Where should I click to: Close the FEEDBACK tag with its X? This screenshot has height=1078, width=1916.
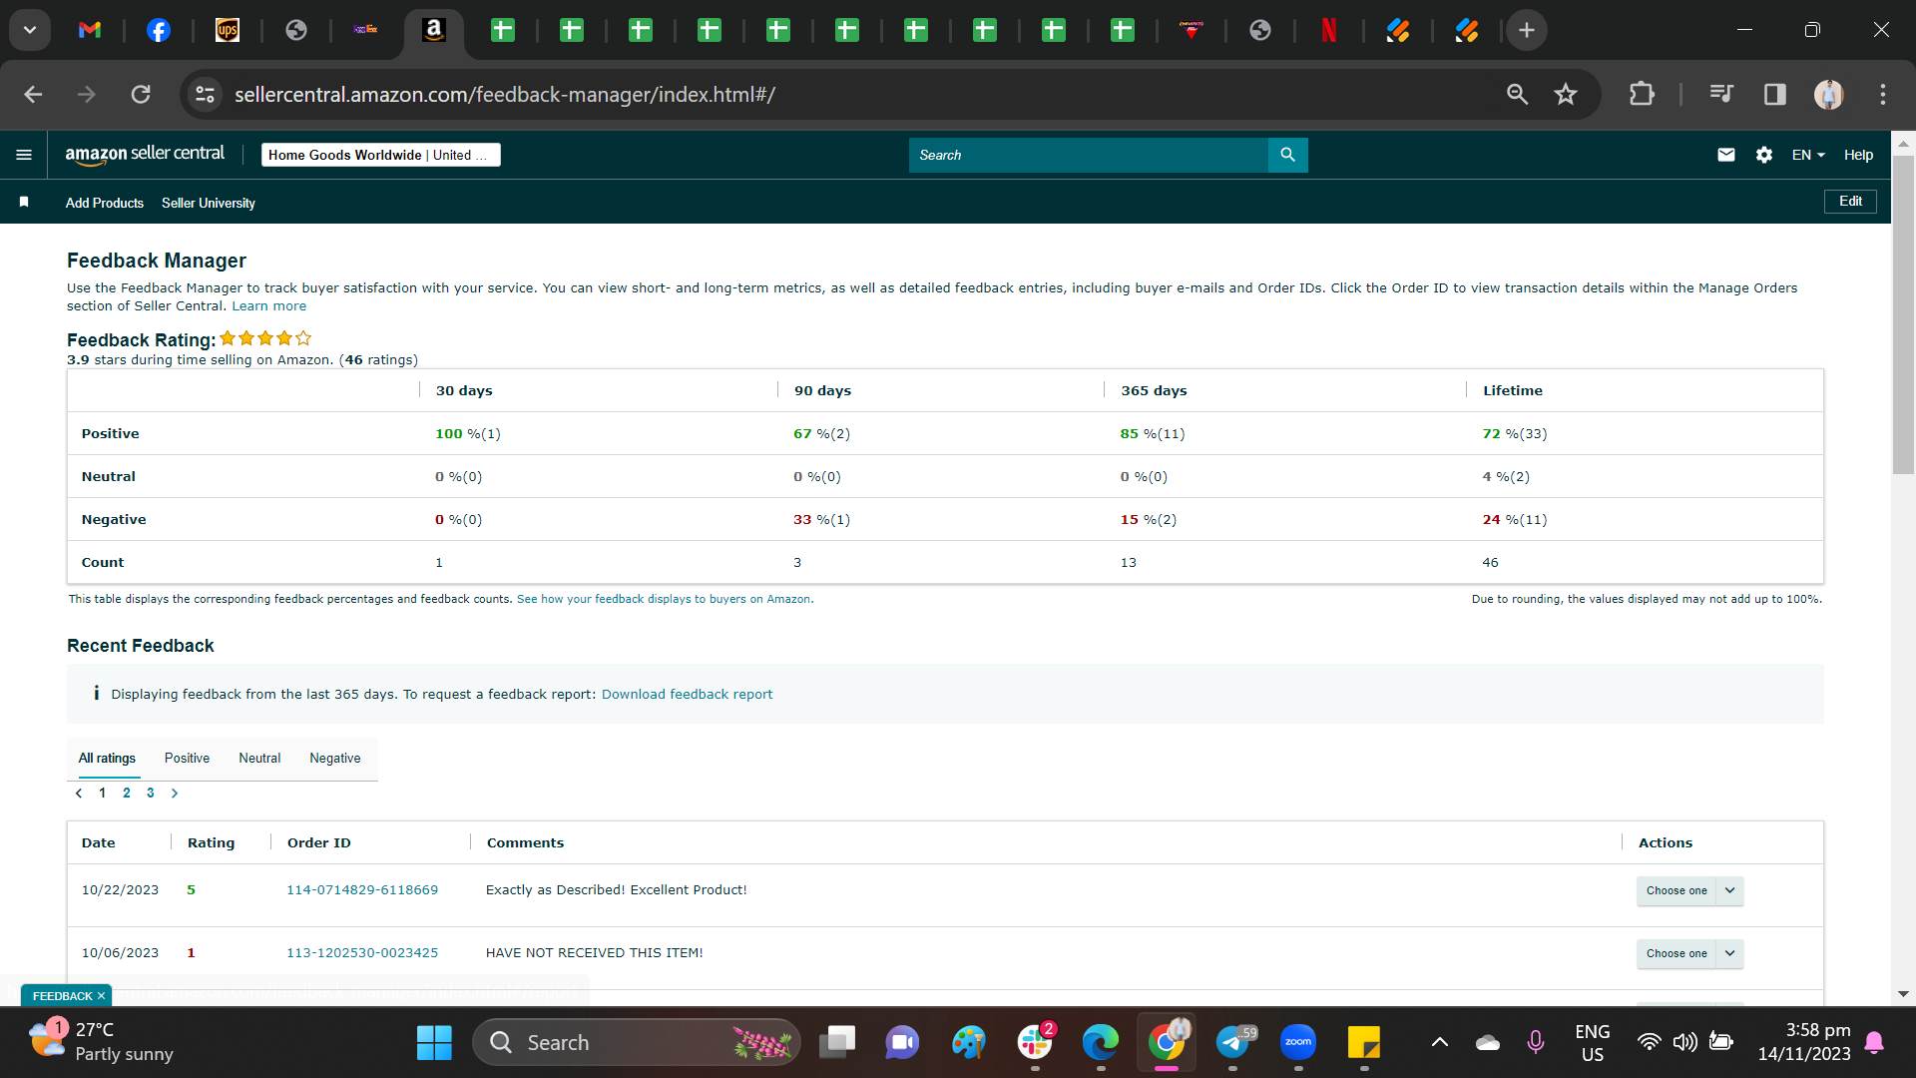[x=101, y=996]
